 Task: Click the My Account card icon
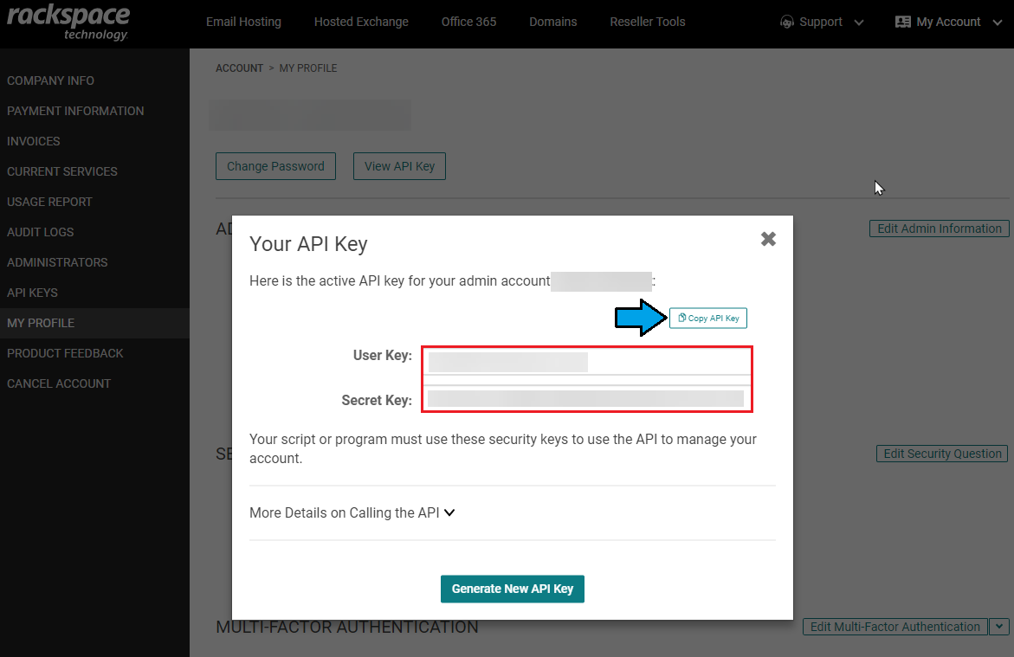(903, 22)
